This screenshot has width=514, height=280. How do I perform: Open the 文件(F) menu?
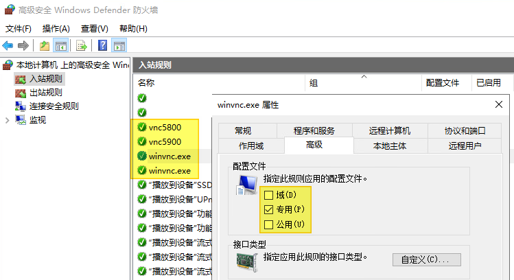pos(19,29)
